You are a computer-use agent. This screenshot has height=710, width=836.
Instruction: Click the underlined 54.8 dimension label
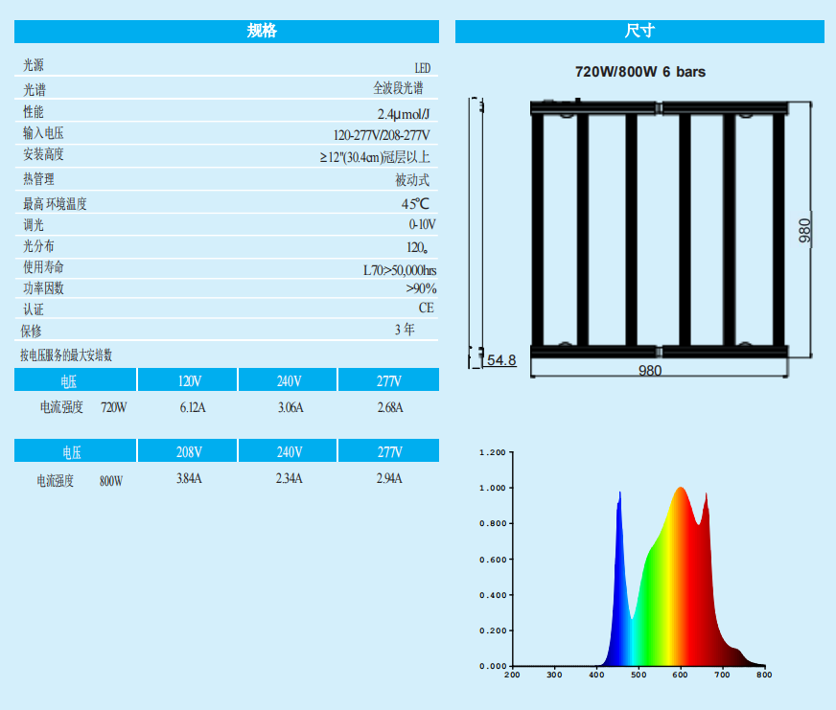coord(501,360)
